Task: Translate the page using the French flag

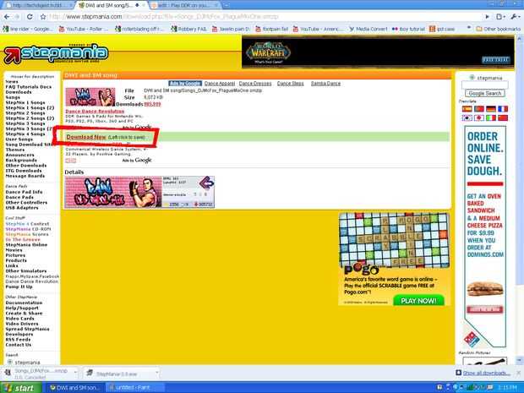Action: pos(503,109)
